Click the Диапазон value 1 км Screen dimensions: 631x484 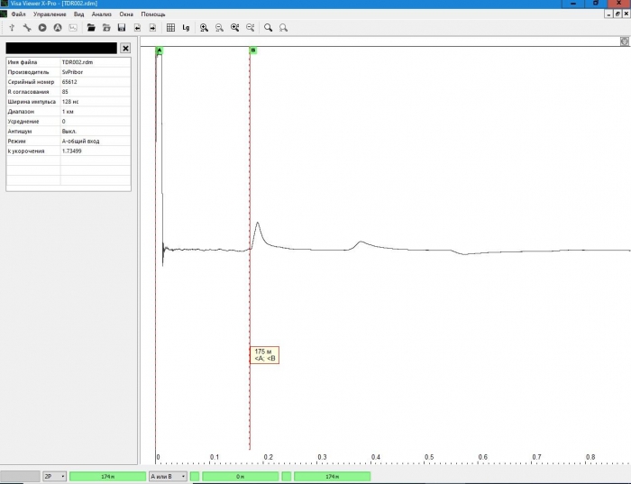coord(96,112)
